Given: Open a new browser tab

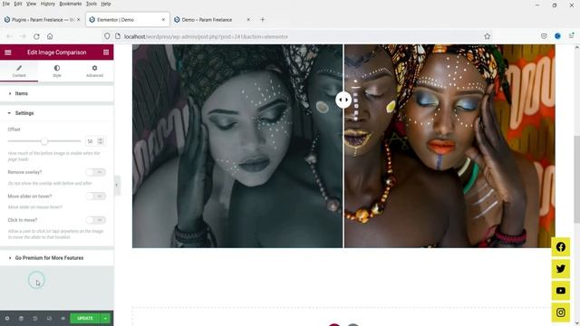Looking at the screenshot, I should [x=263, y=20].
